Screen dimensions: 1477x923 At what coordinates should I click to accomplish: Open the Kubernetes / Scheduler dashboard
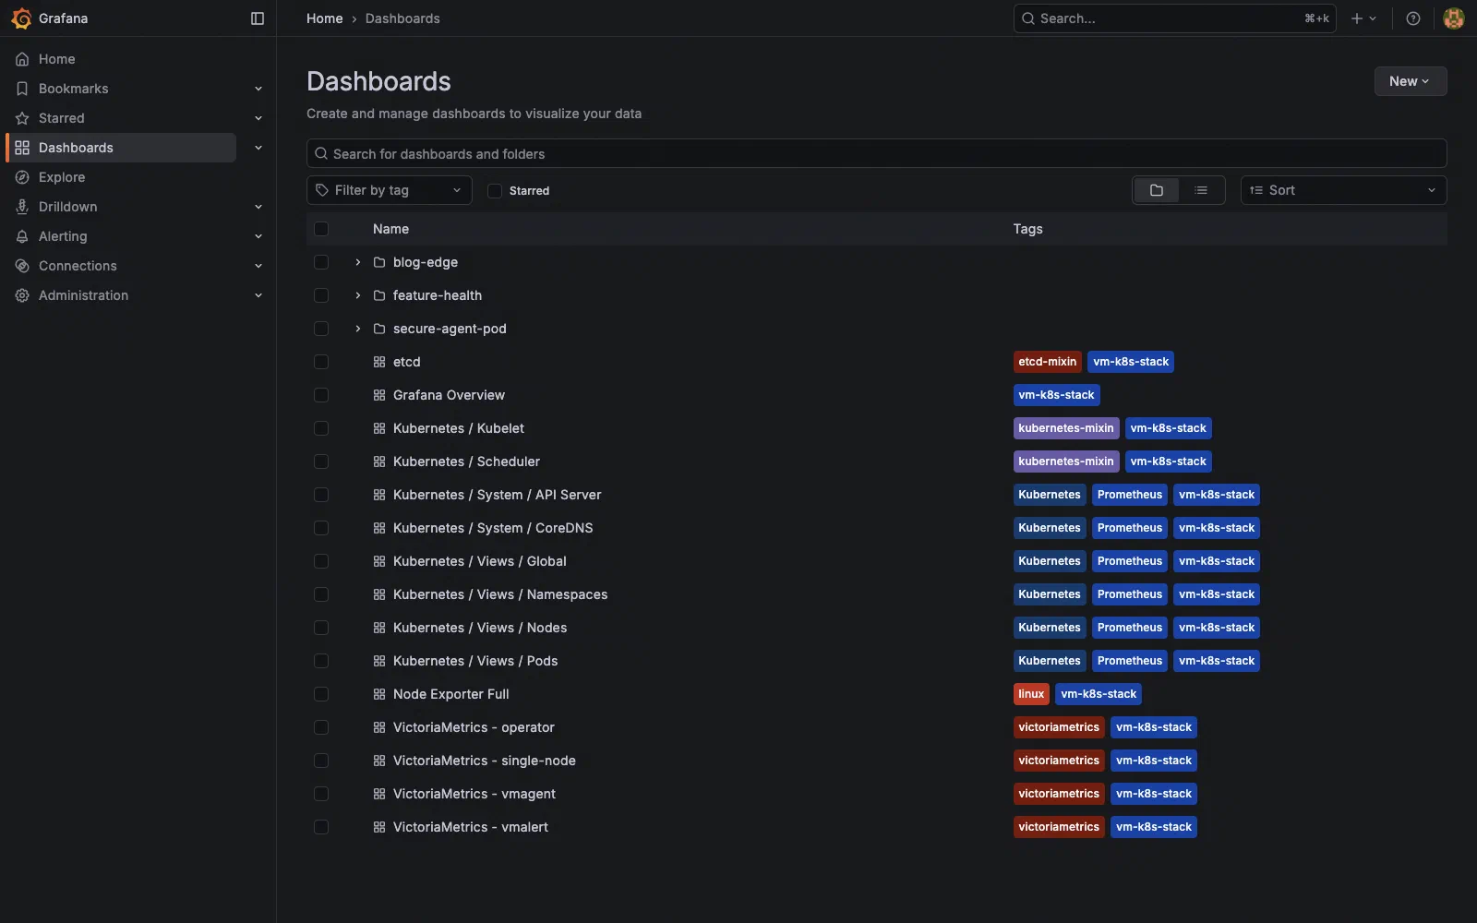pos(466,461)
